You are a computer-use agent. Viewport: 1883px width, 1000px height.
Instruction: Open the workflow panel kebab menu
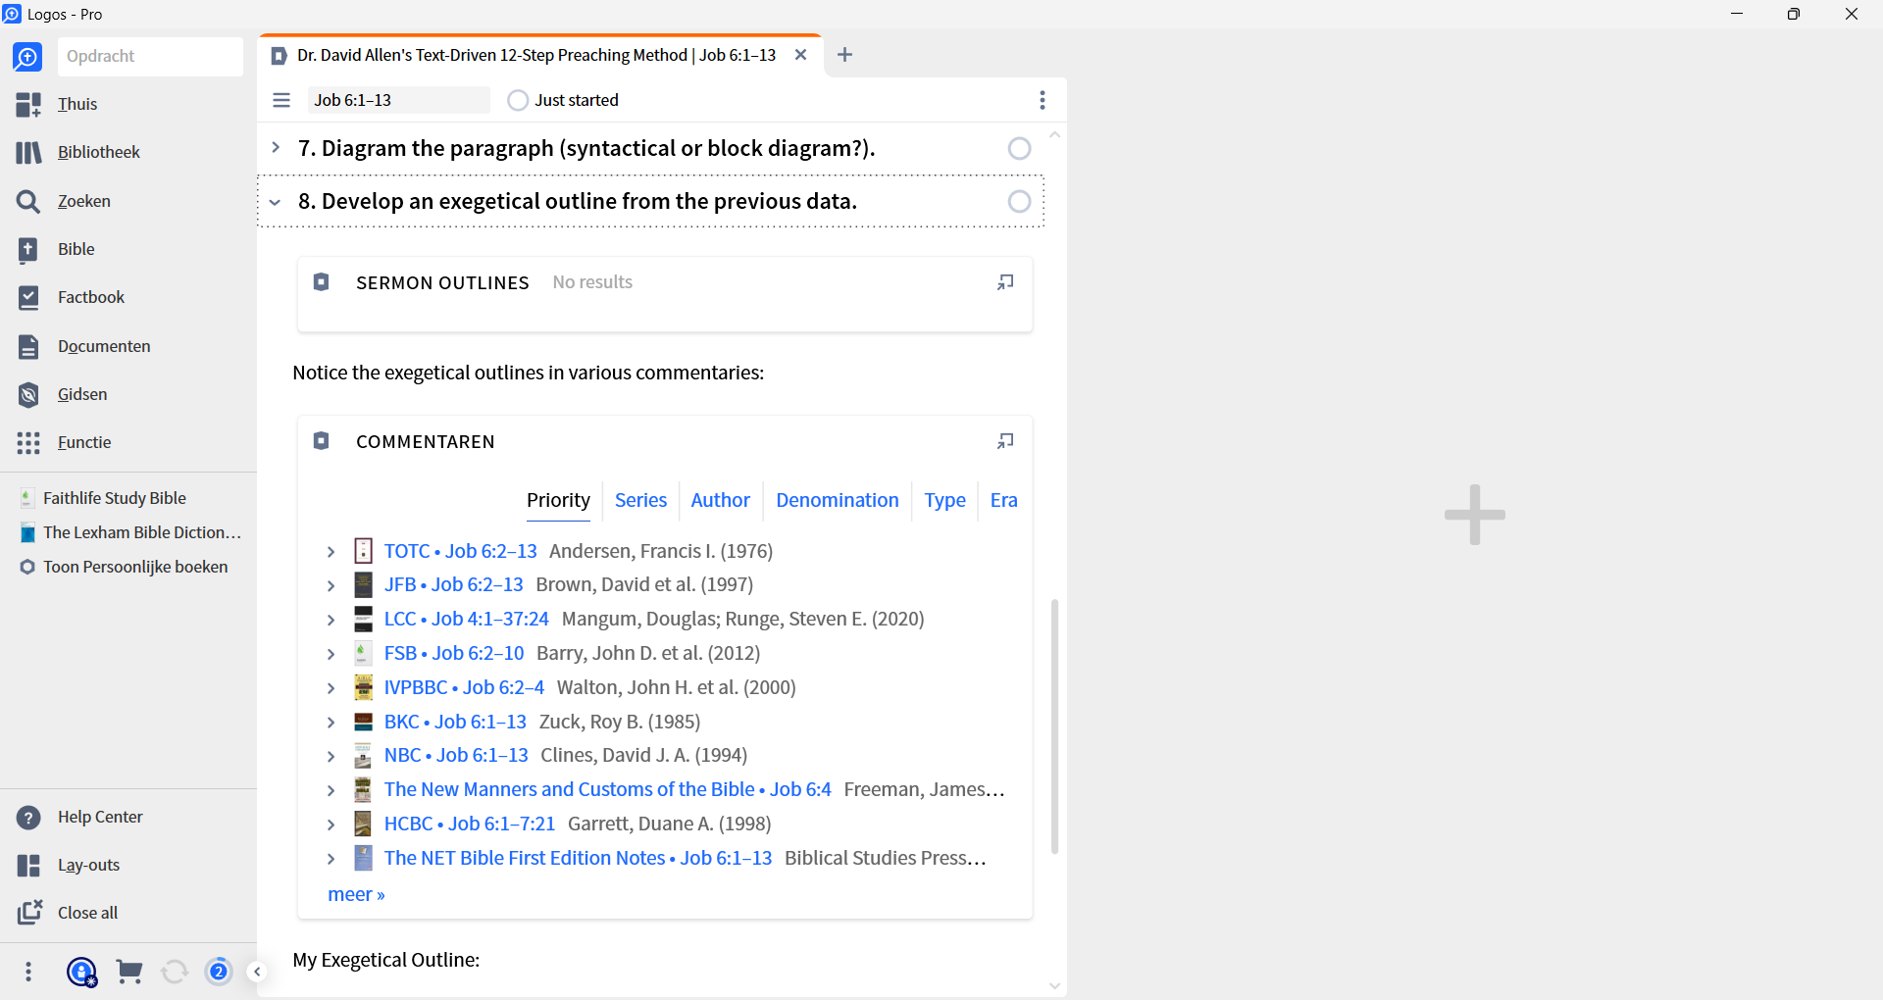[x=1043, y=100]
